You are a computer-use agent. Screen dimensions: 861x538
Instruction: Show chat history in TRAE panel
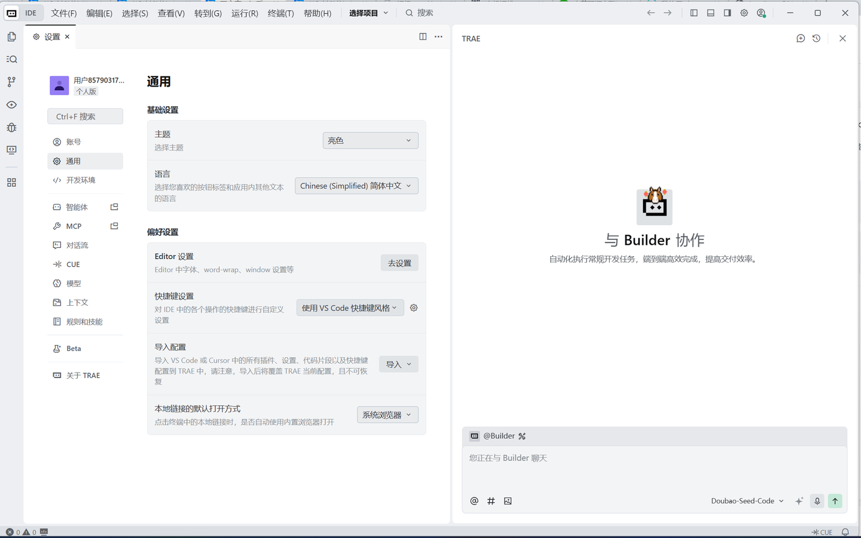click(x=816, y=38)
